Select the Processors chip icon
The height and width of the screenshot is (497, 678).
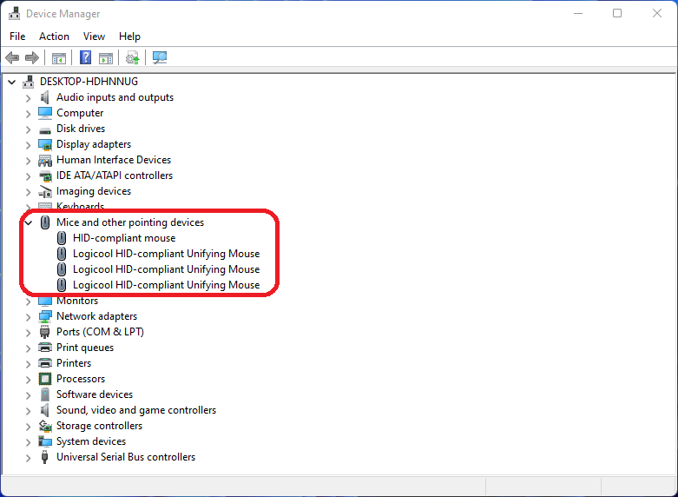[45, 379]
